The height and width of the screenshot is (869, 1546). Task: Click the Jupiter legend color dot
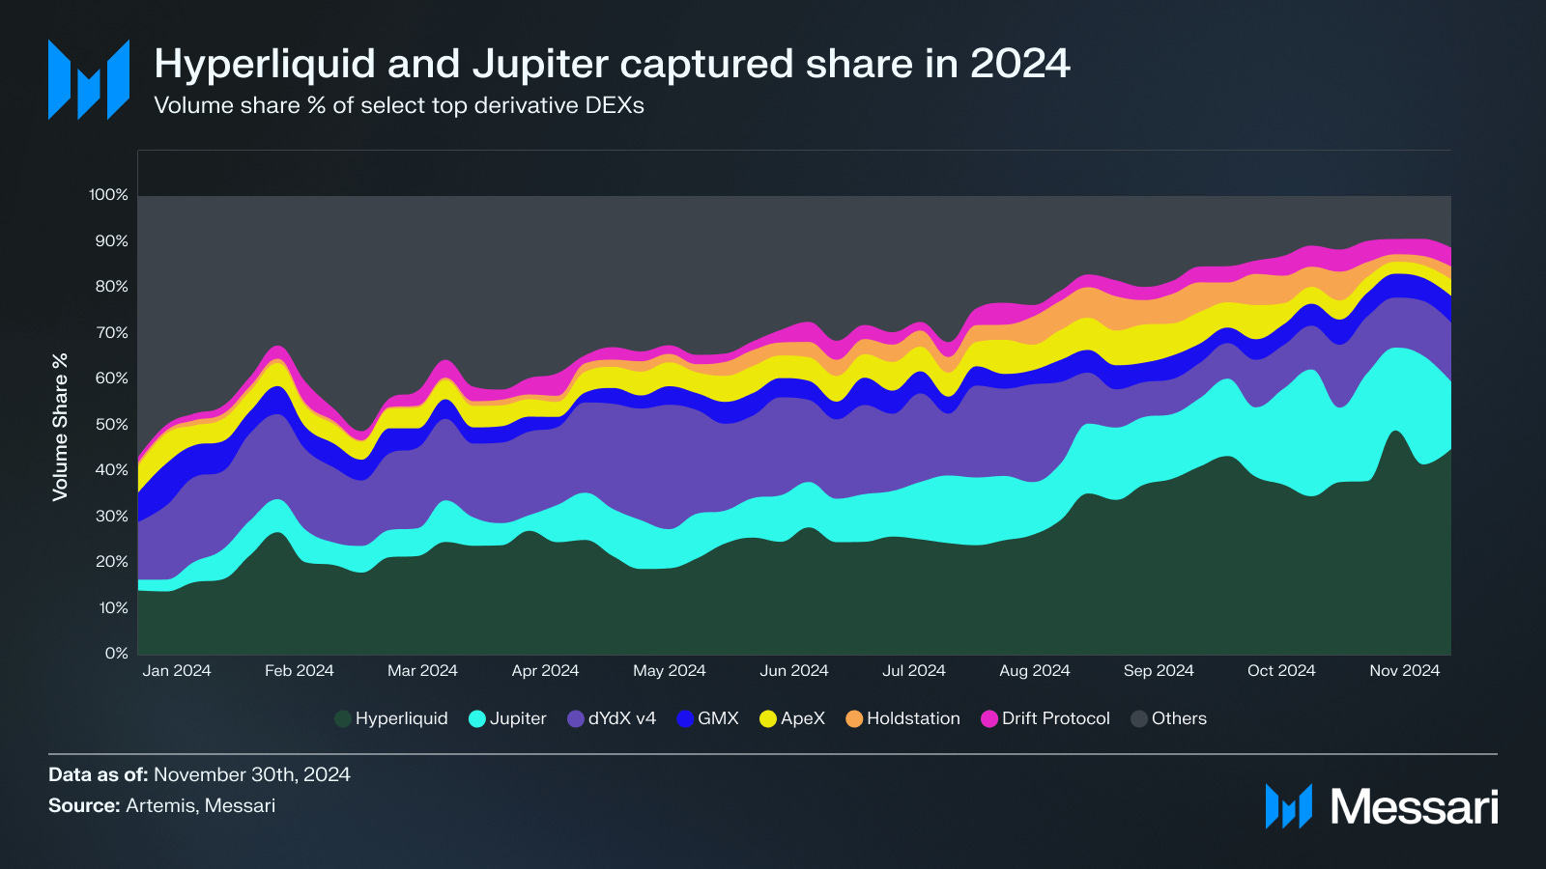click(476, 718)
